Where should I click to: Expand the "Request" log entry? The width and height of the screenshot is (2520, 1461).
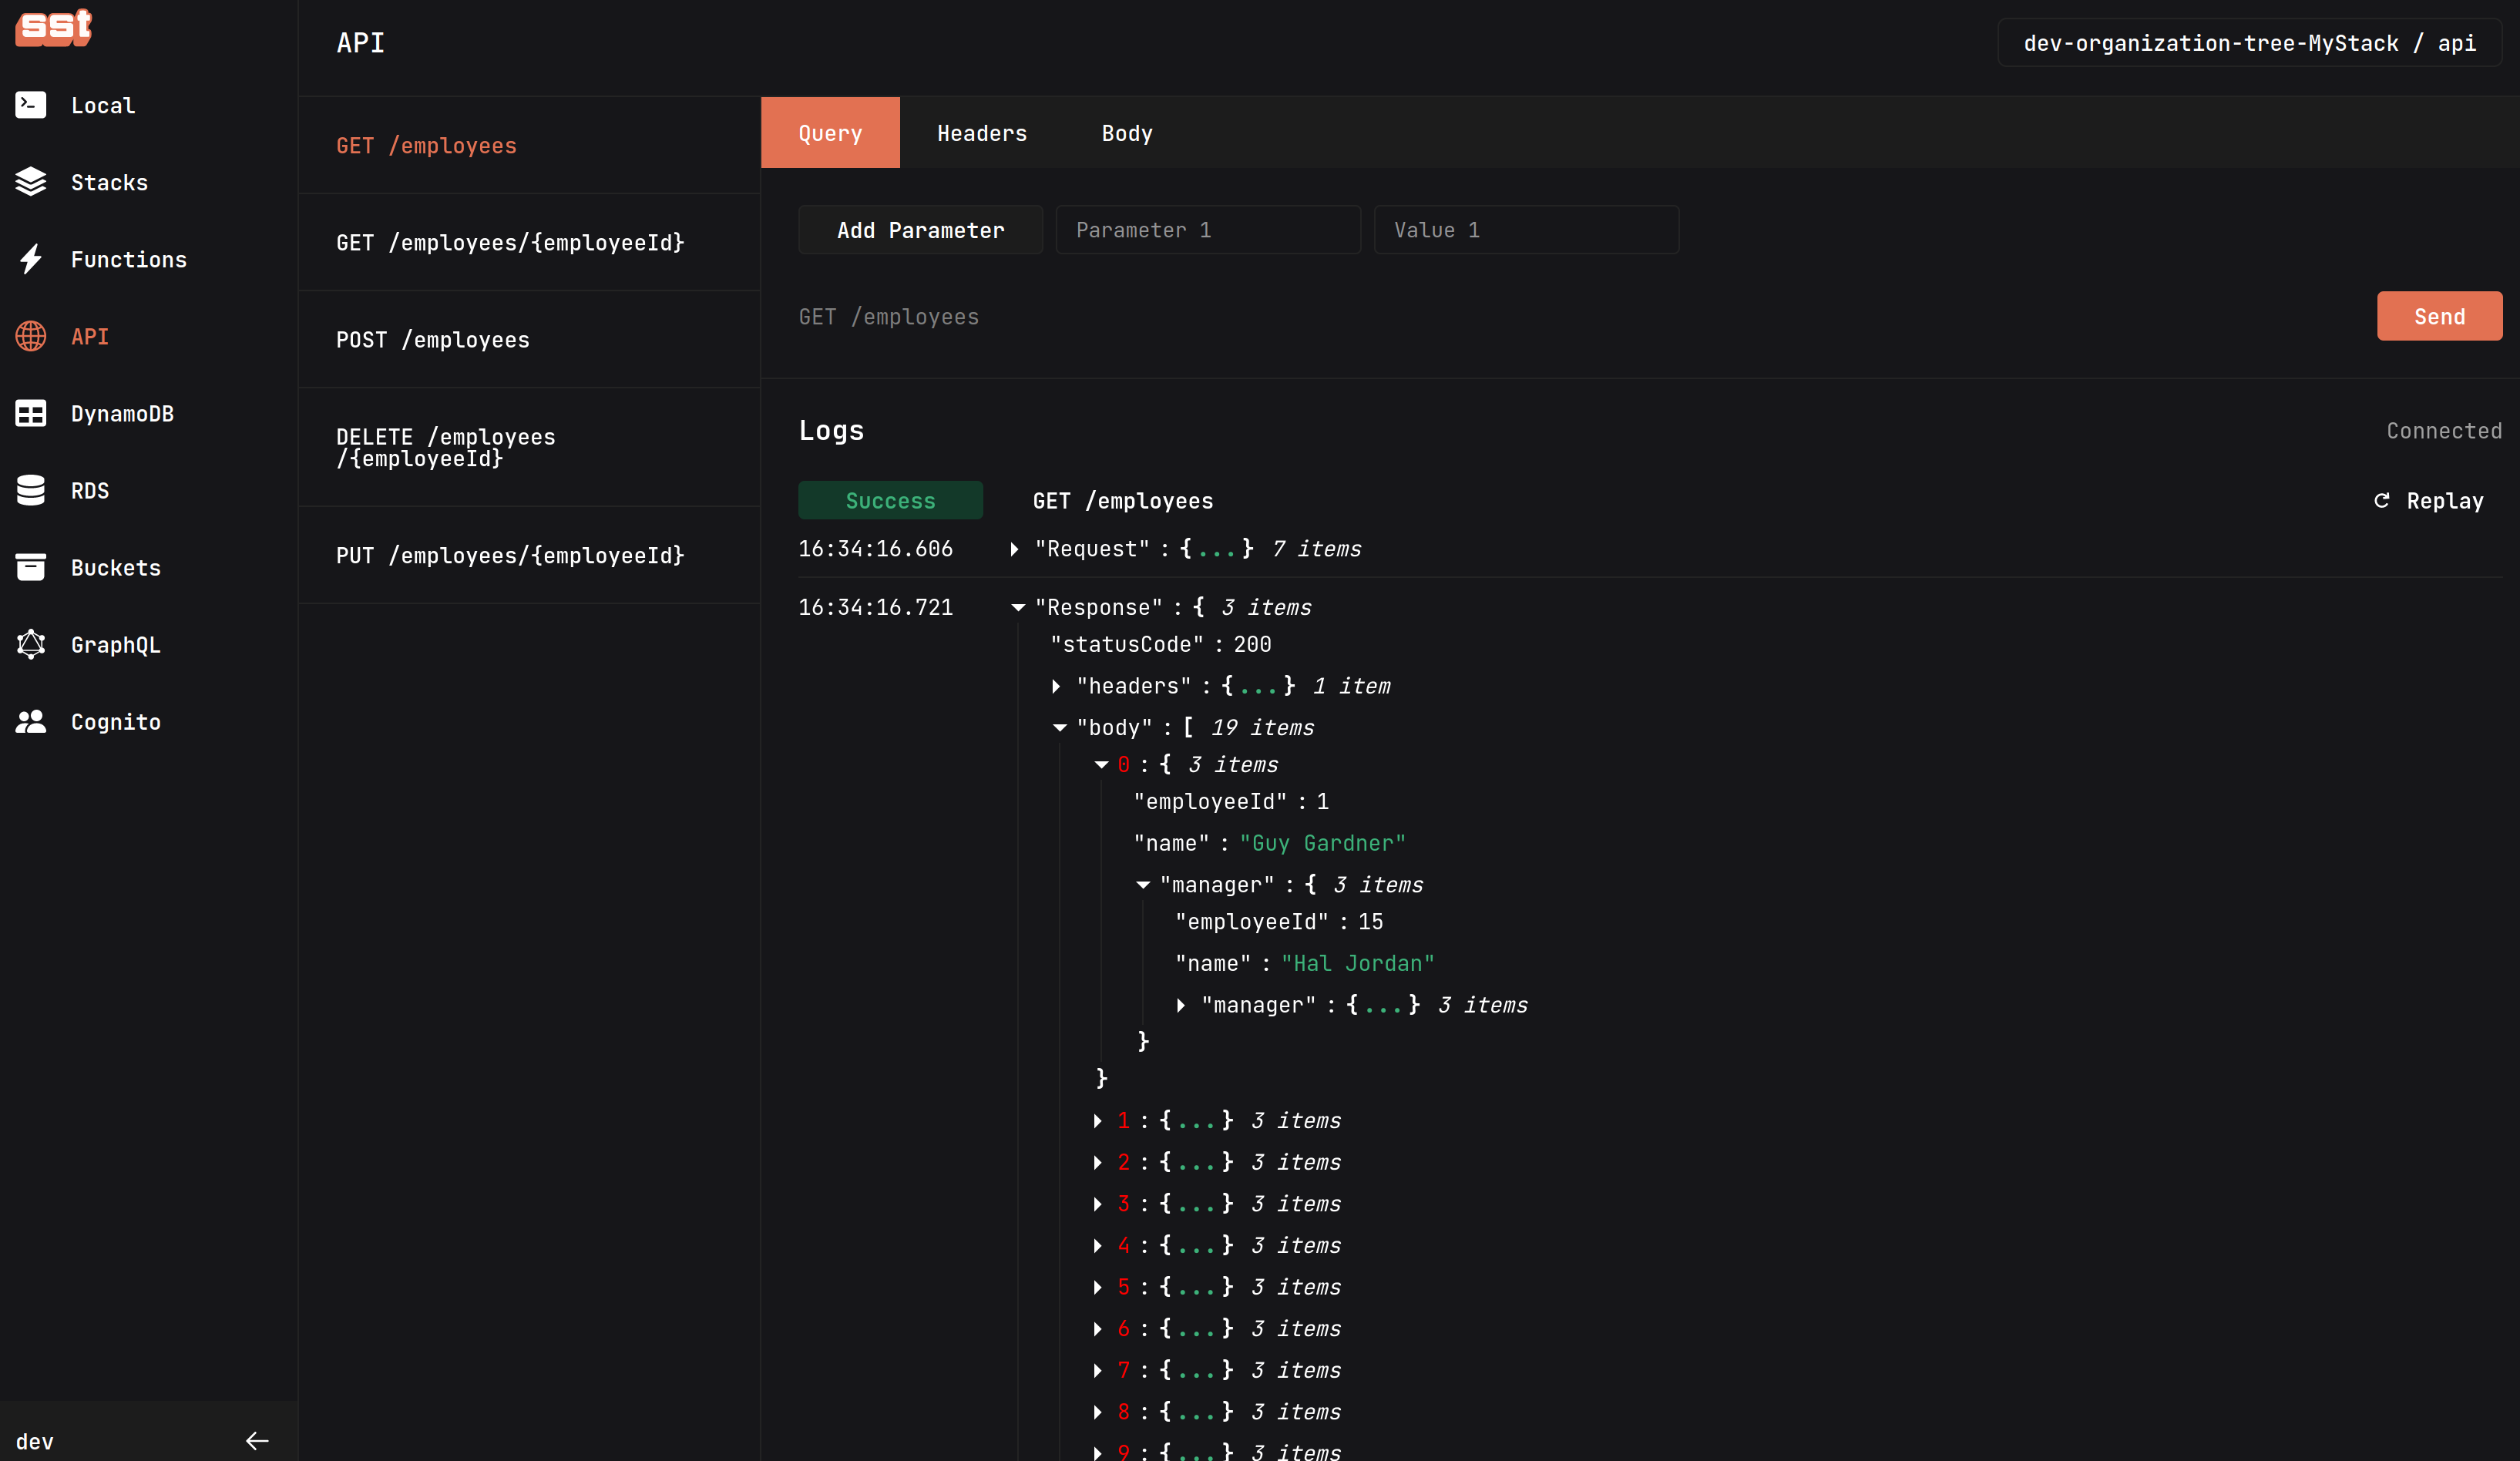[x=1014, y=549]
